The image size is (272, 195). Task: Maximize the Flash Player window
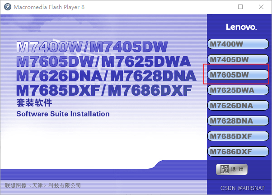(240, 7)
